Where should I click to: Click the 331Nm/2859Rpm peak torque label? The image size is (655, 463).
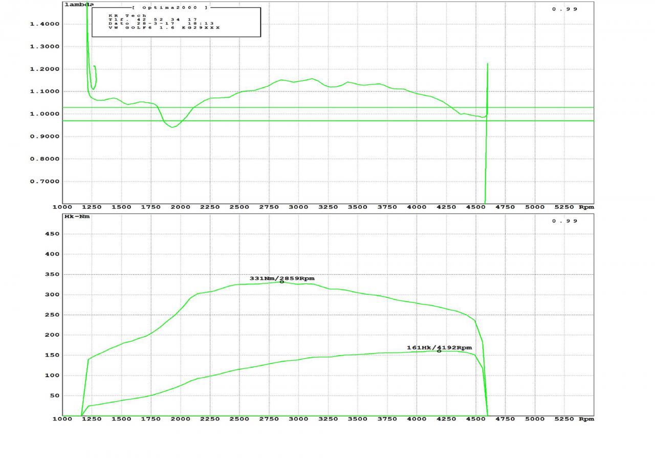282,278
